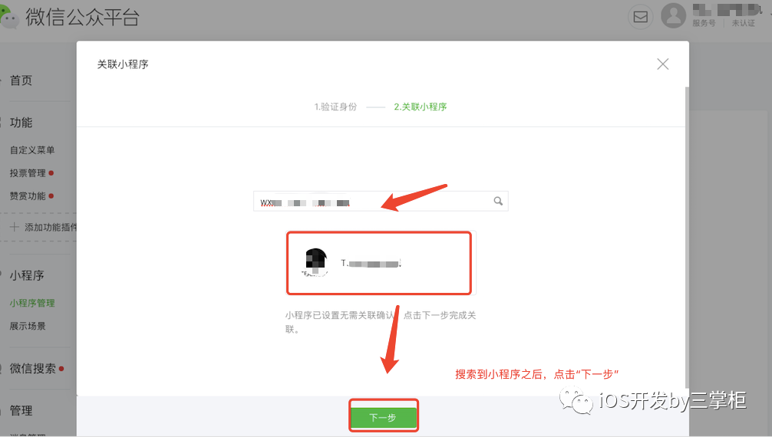Click the 未认证 status in the header
Viewport: 772px width, 437px height.
point(743,23)
